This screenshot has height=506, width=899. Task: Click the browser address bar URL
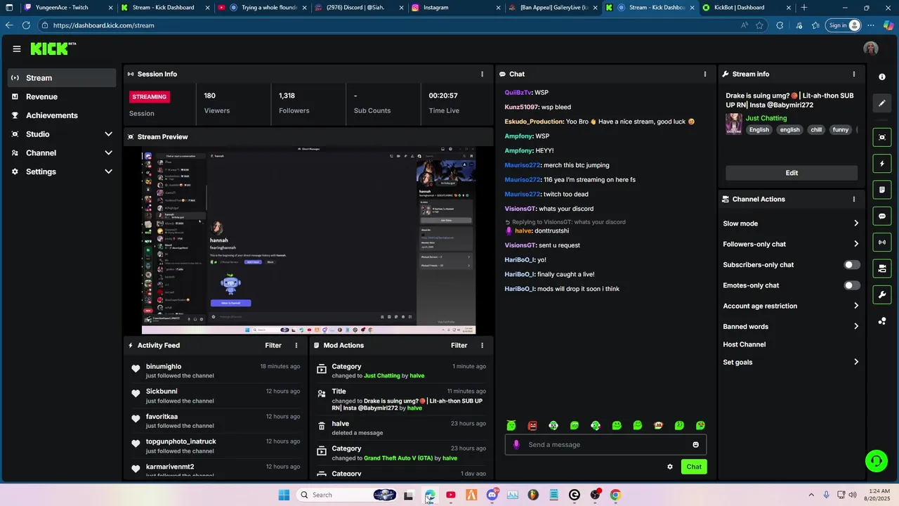103,25
